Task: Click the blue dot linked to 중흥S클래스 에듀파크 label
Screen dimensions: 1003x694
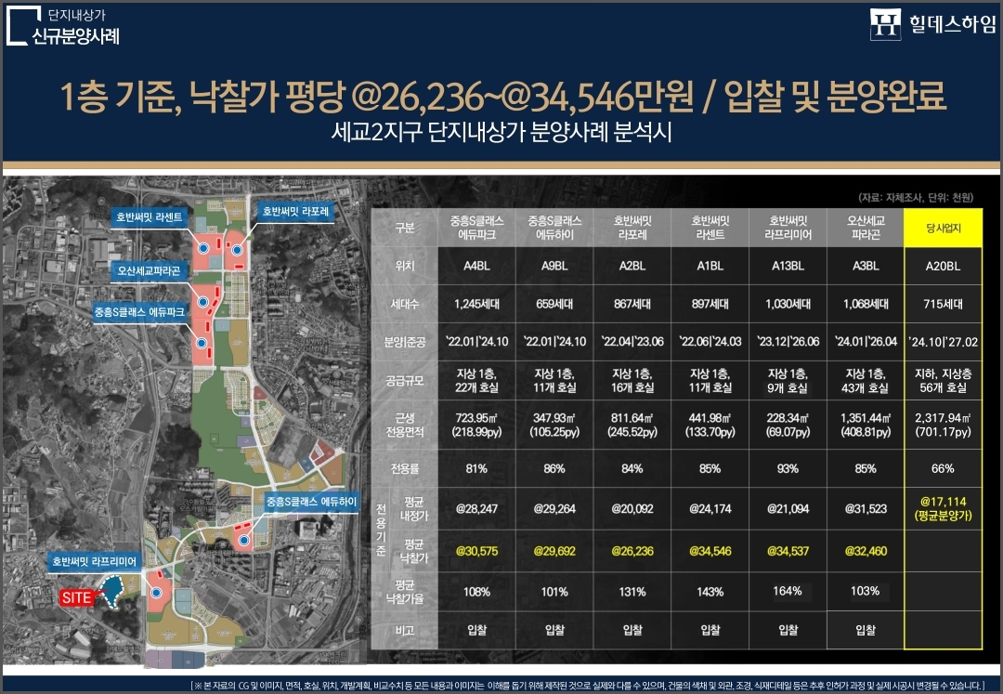Action: pyautogui.click(x=202, y=343)
